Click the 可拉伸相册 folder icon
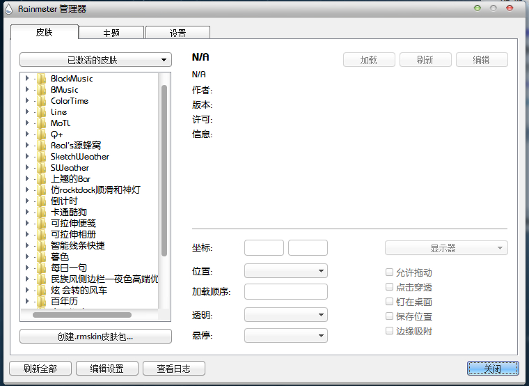 41,234
